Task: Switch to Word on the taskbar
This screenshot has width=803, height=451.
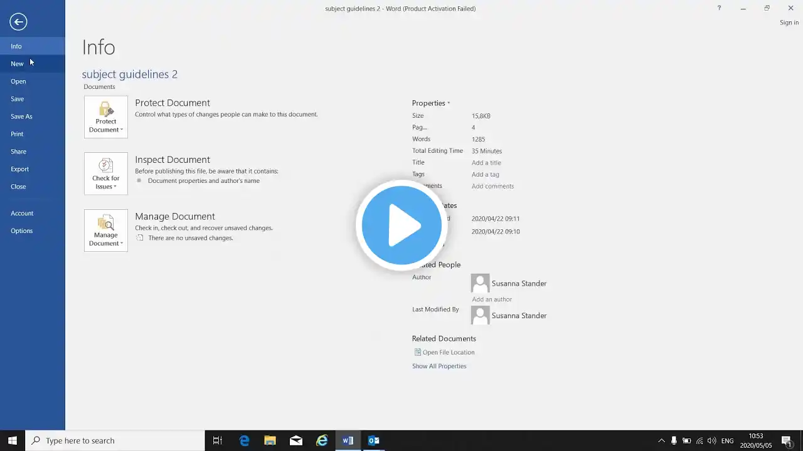Action: point(348,440)
